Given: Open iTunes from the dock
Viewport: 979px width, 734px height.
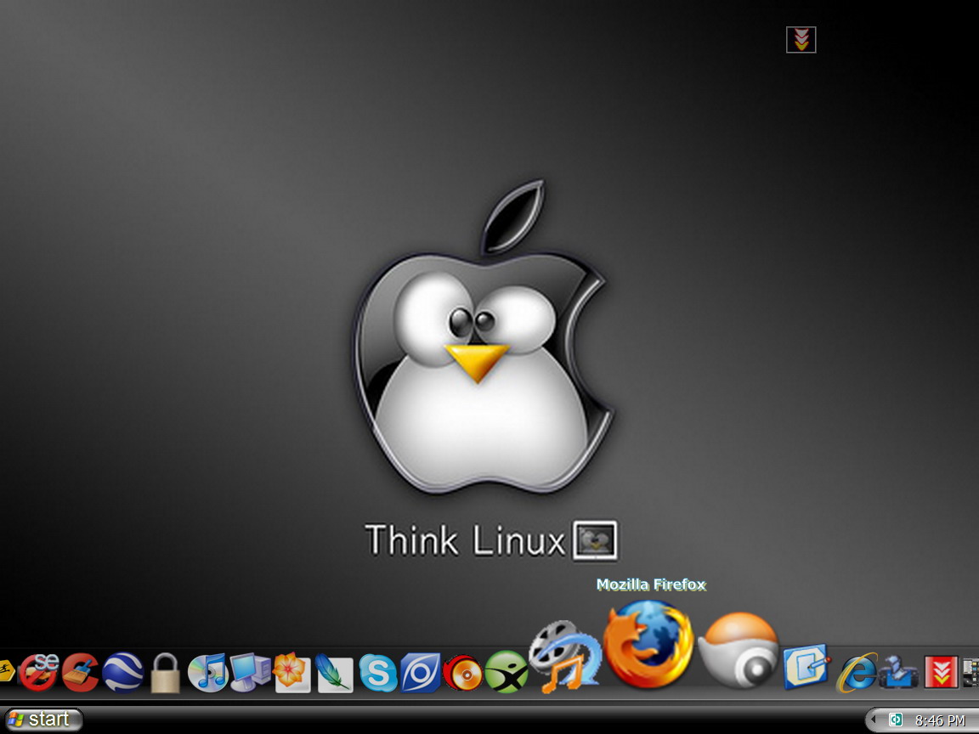Looking at the screenshot, I should tap(208, 672).
